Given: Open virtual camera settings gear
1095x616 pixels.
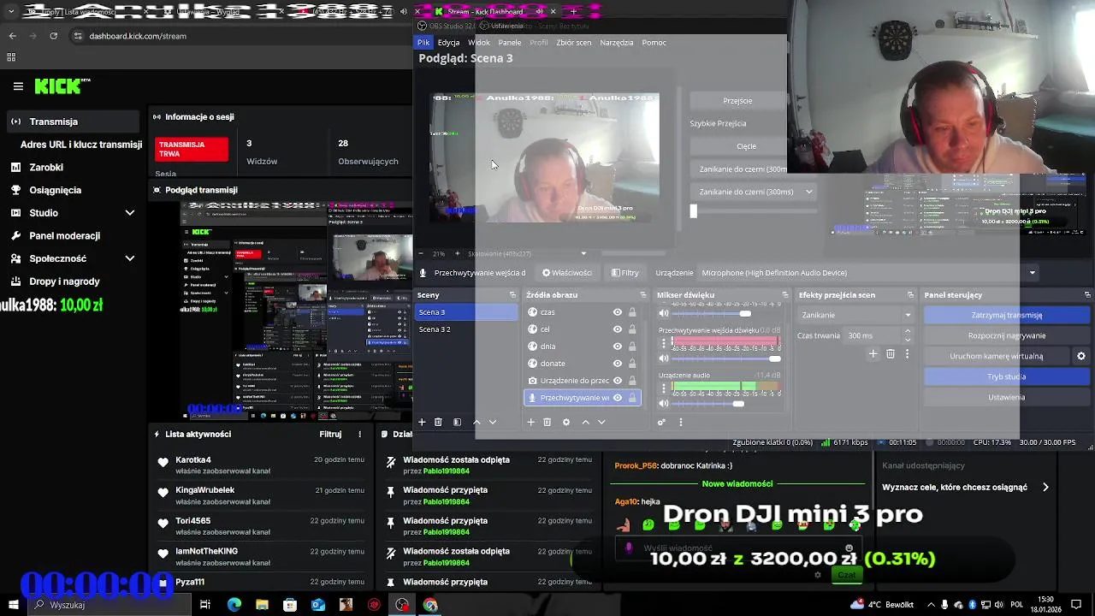Looking at the screenshot, I should [x=1080, y=356].
